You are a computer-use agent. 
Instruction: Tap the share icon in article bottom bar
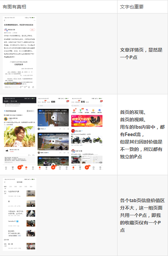[x=33, y=87]
